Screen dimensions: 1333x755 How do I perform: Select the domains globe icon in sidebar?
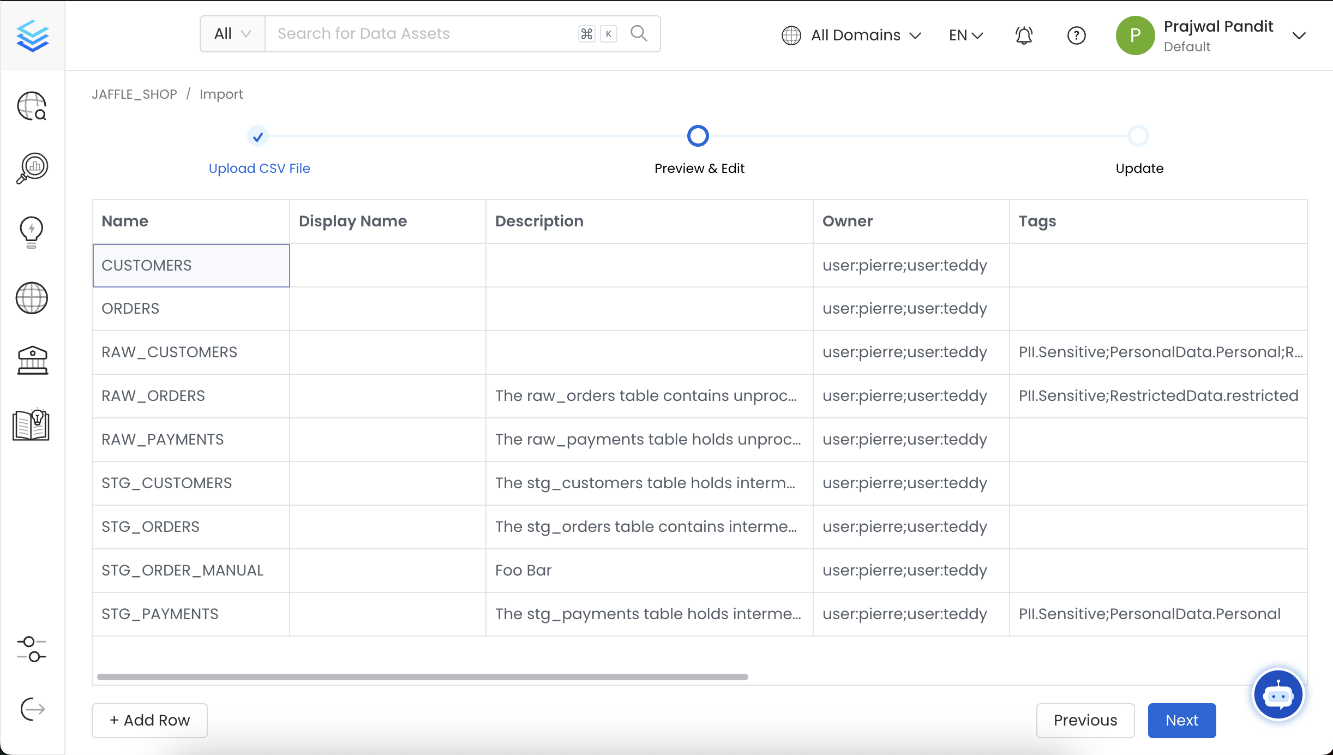(31, 298)
